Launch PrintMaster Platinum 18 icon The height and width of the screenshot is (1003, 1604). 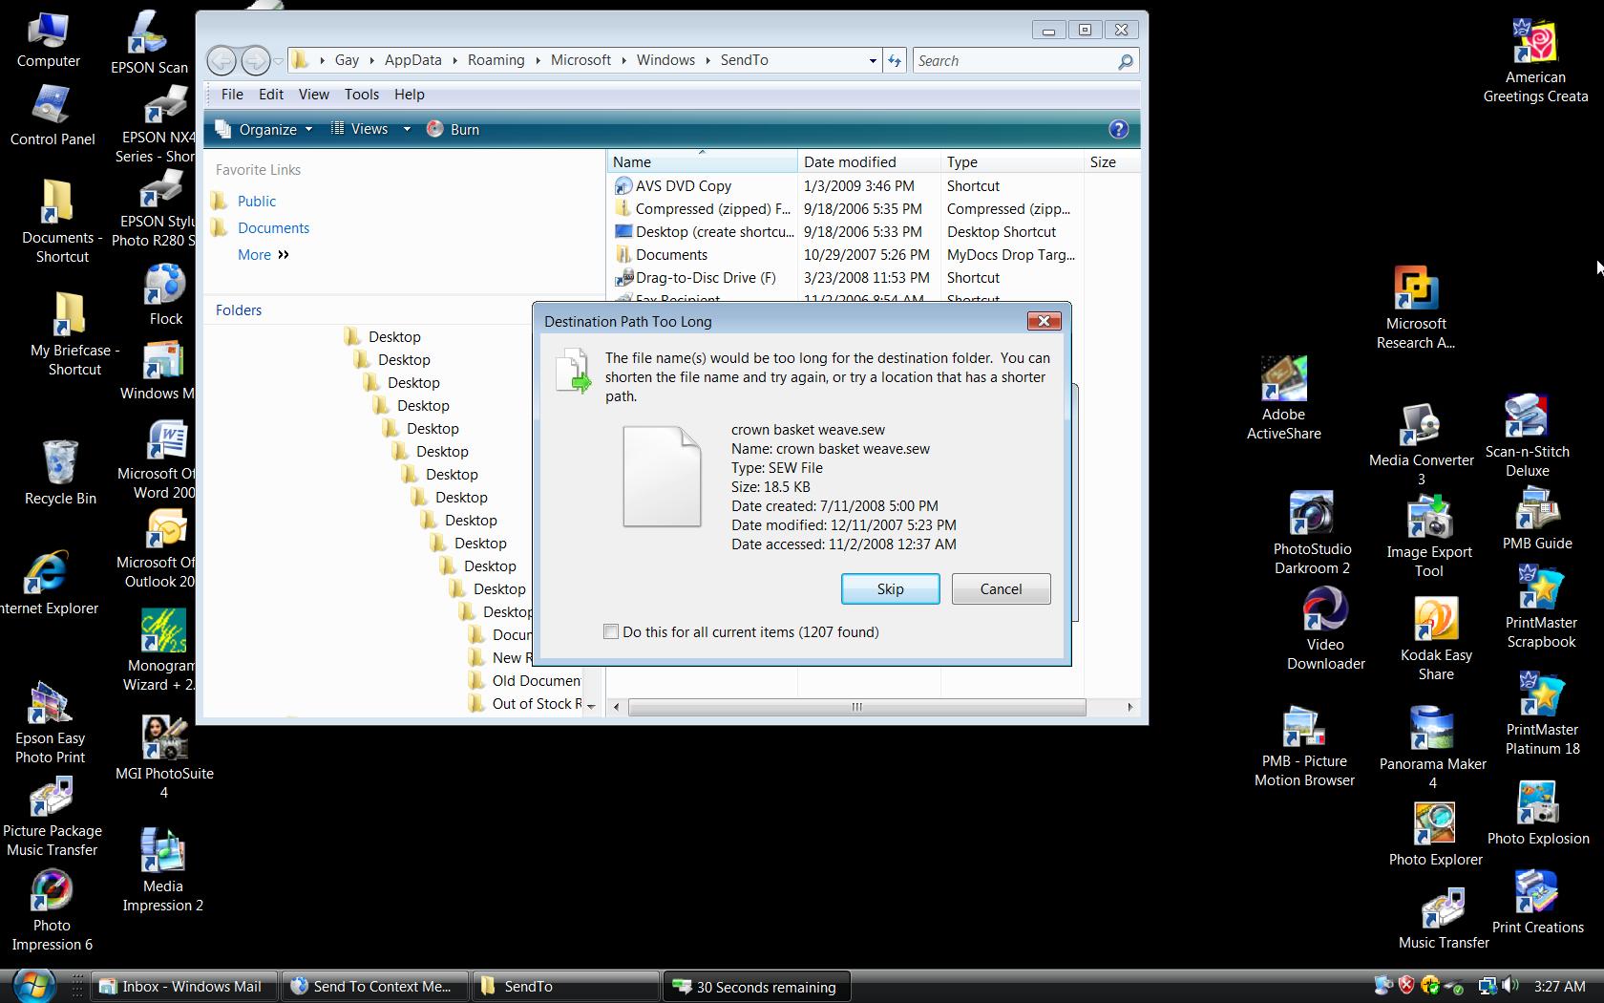(1542, 714)
